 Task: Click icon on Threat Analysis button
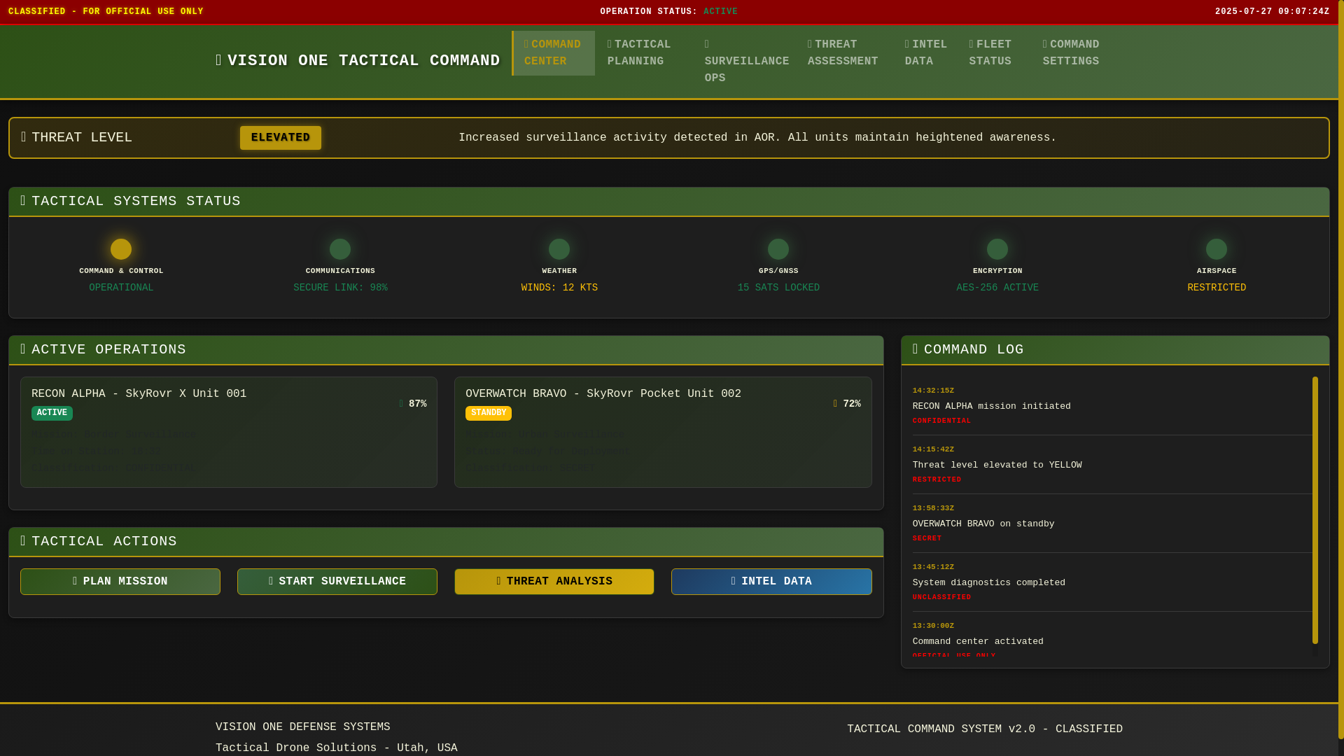point(499,582)
